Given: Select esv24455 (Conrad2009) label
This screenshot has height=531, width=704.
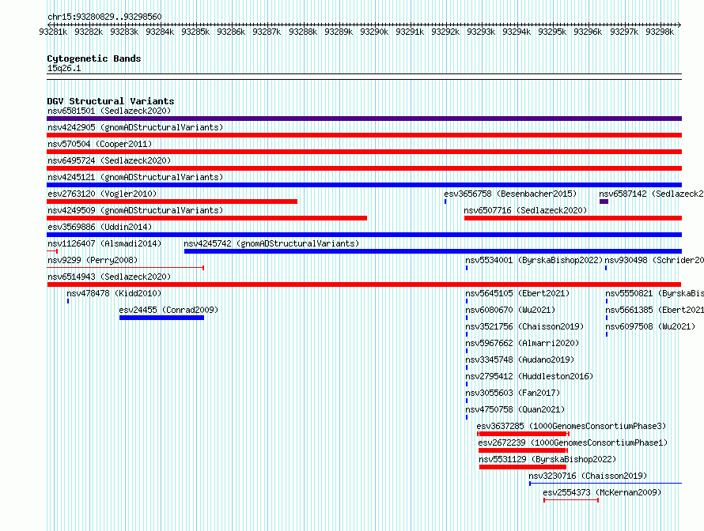Looking at the screenshot, I should click(x=168, y=310).
